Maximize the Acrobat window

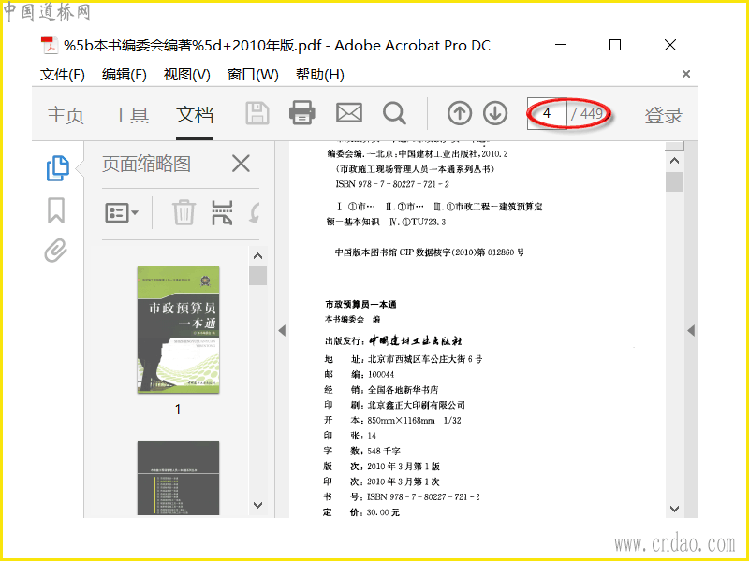(x=615, y=45)
